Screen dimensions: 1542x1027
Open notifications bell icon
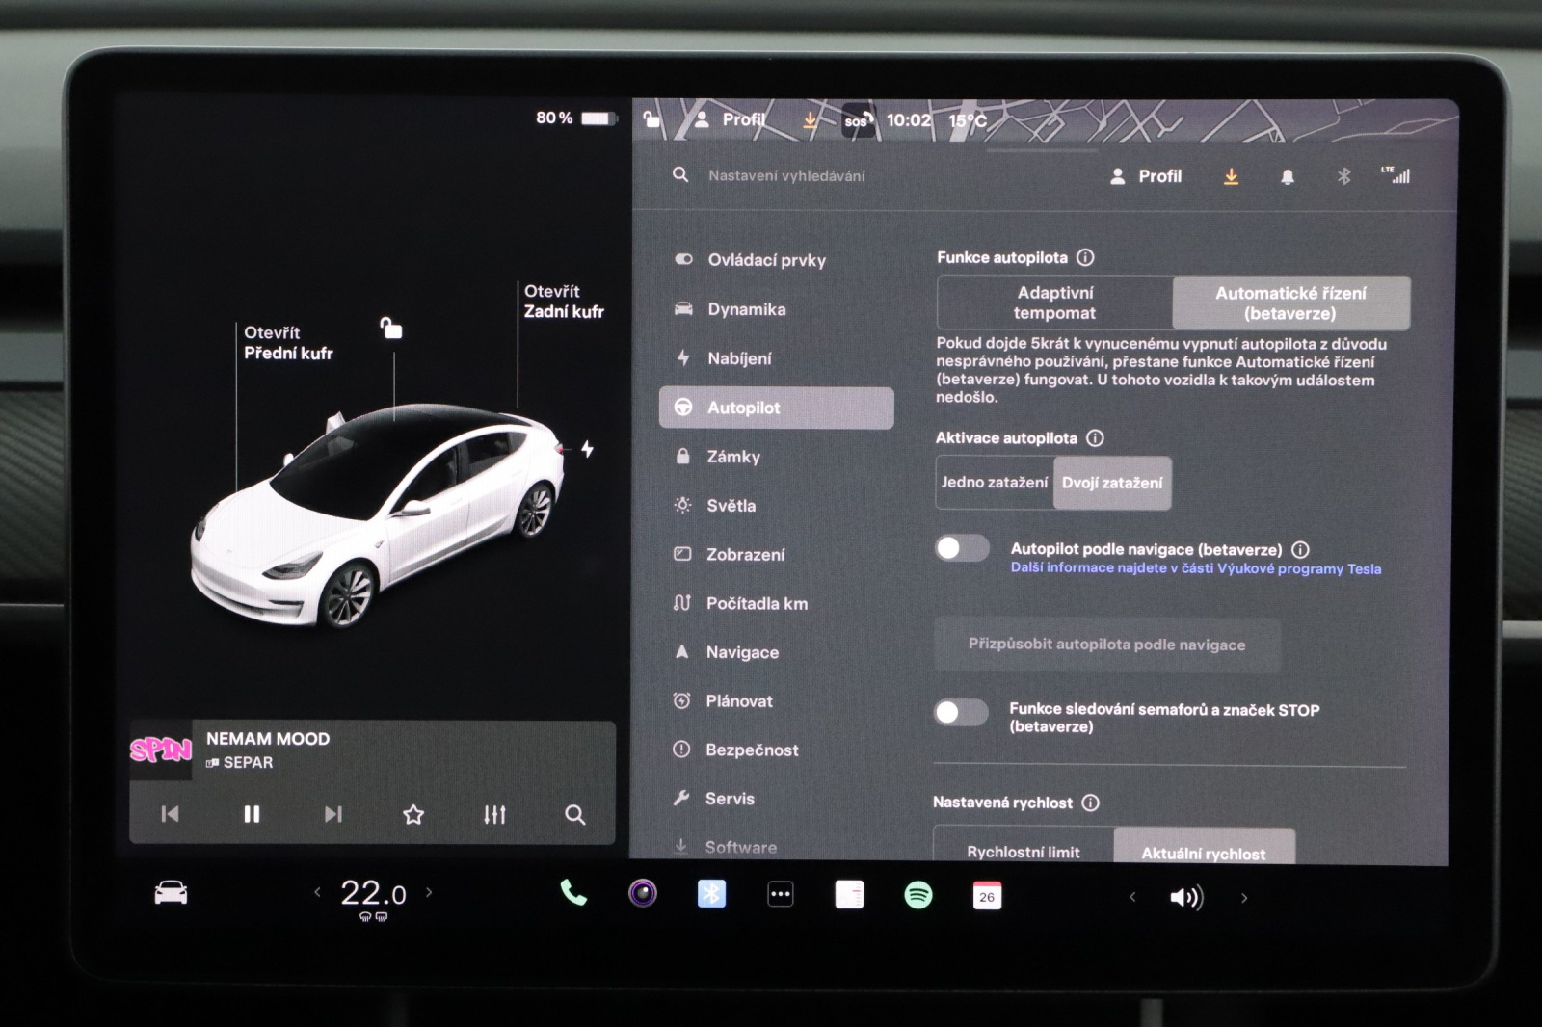coord(1287,176)
